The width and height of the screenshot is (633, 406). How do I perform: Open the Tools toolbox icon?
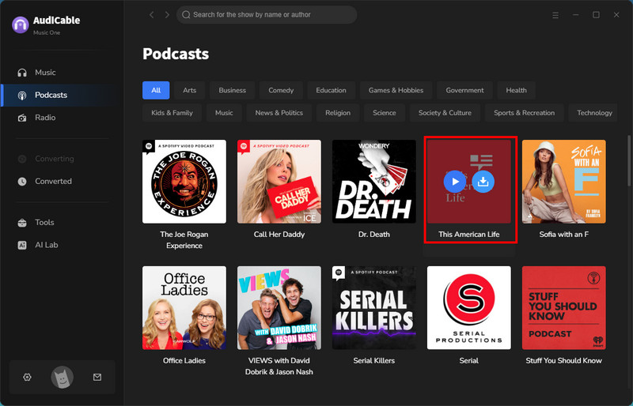(x=22, y=223)
